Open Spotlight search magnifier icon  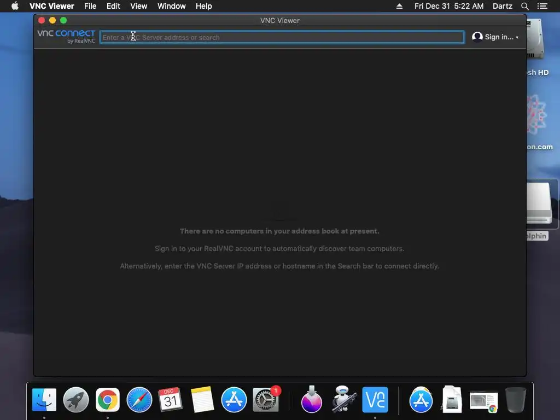click(x=524, y=6)
